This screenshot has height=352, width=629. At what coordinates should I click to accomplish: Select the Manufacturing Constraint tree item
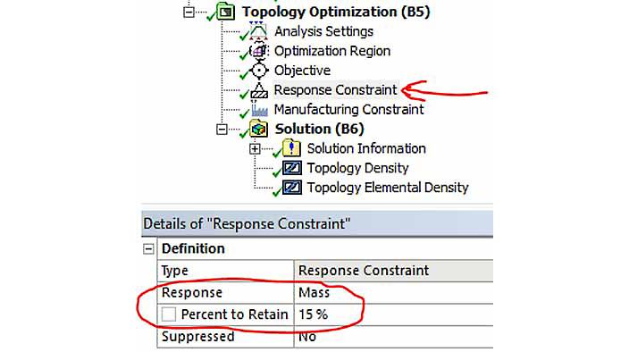click(348, 110)
